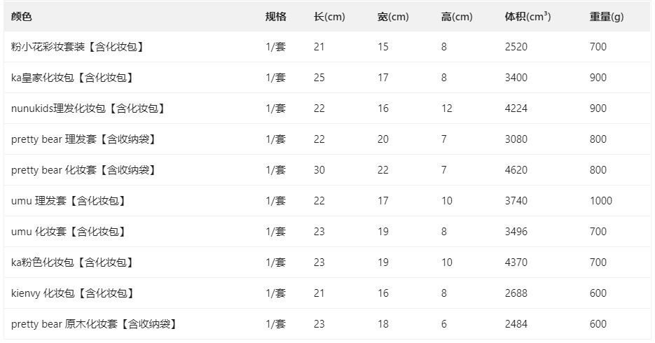This screenshot has width=655, height=343.
Task: Click the 宽(cm) column header
Action: [x=393, y=17]
